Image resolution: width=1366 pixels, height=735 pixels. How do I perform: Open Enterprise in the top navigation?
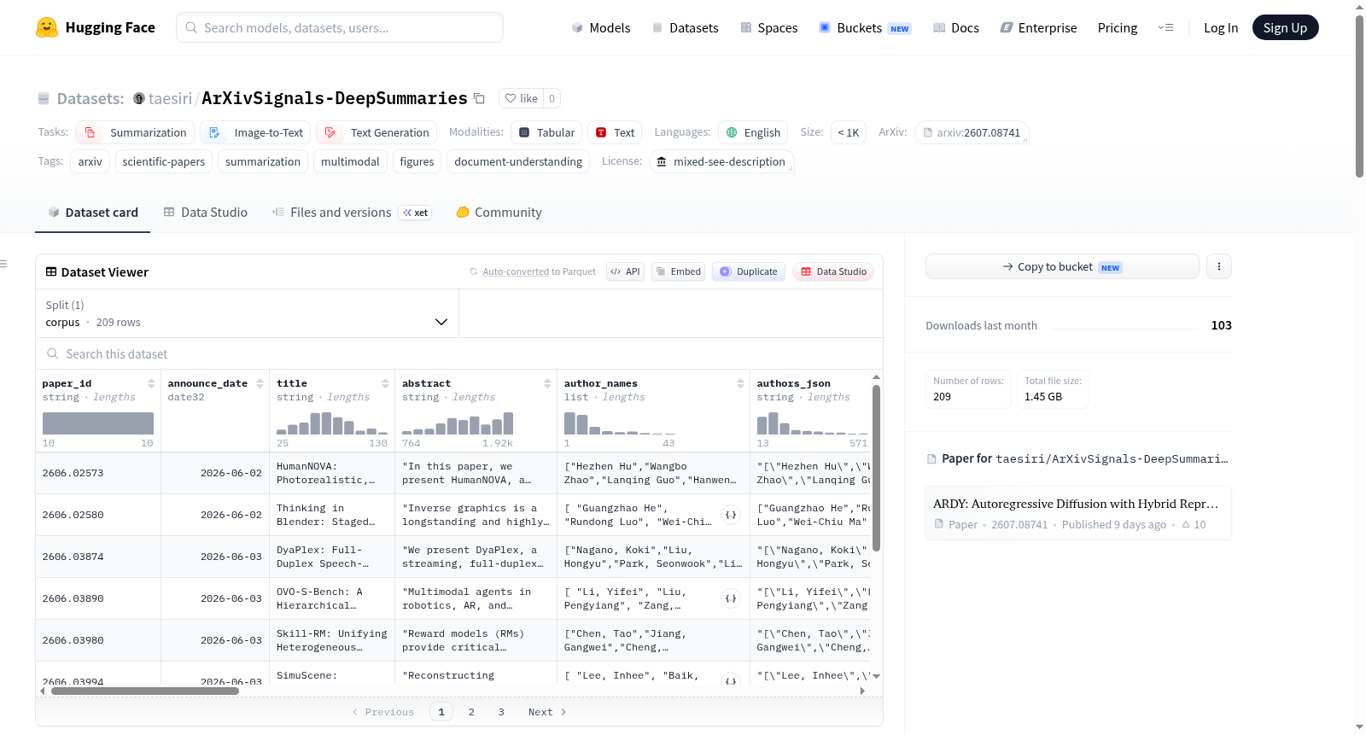[1038, 28]
